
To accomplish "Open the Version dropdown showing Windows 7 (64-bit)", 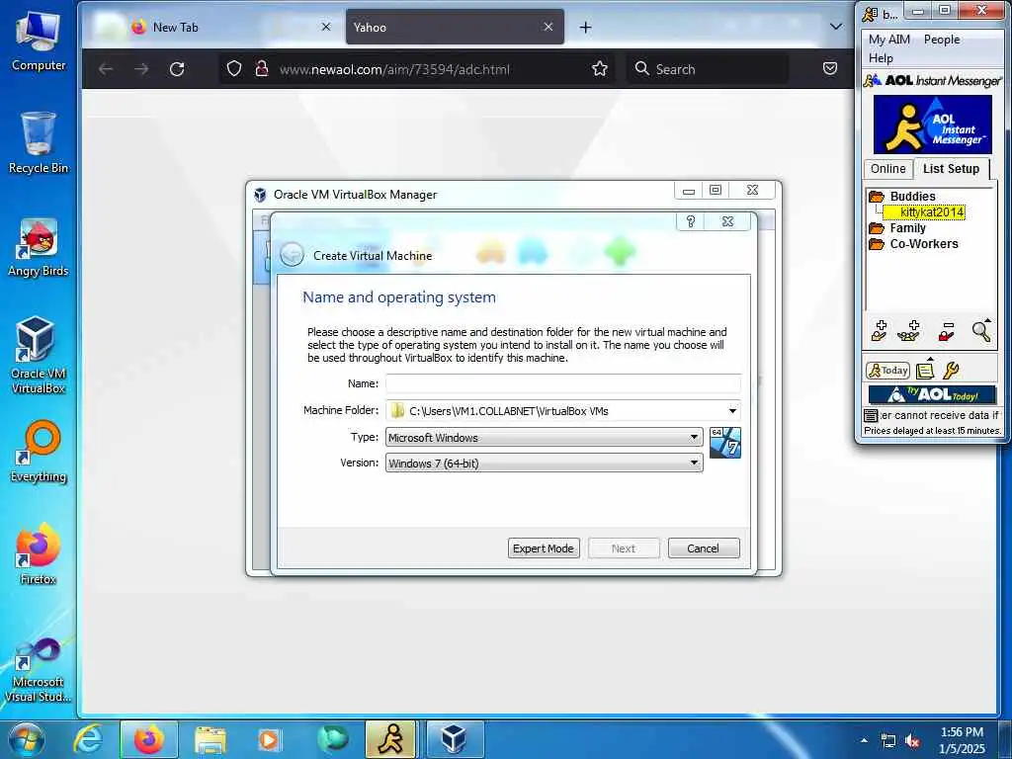I will click(x=545, y=464).
